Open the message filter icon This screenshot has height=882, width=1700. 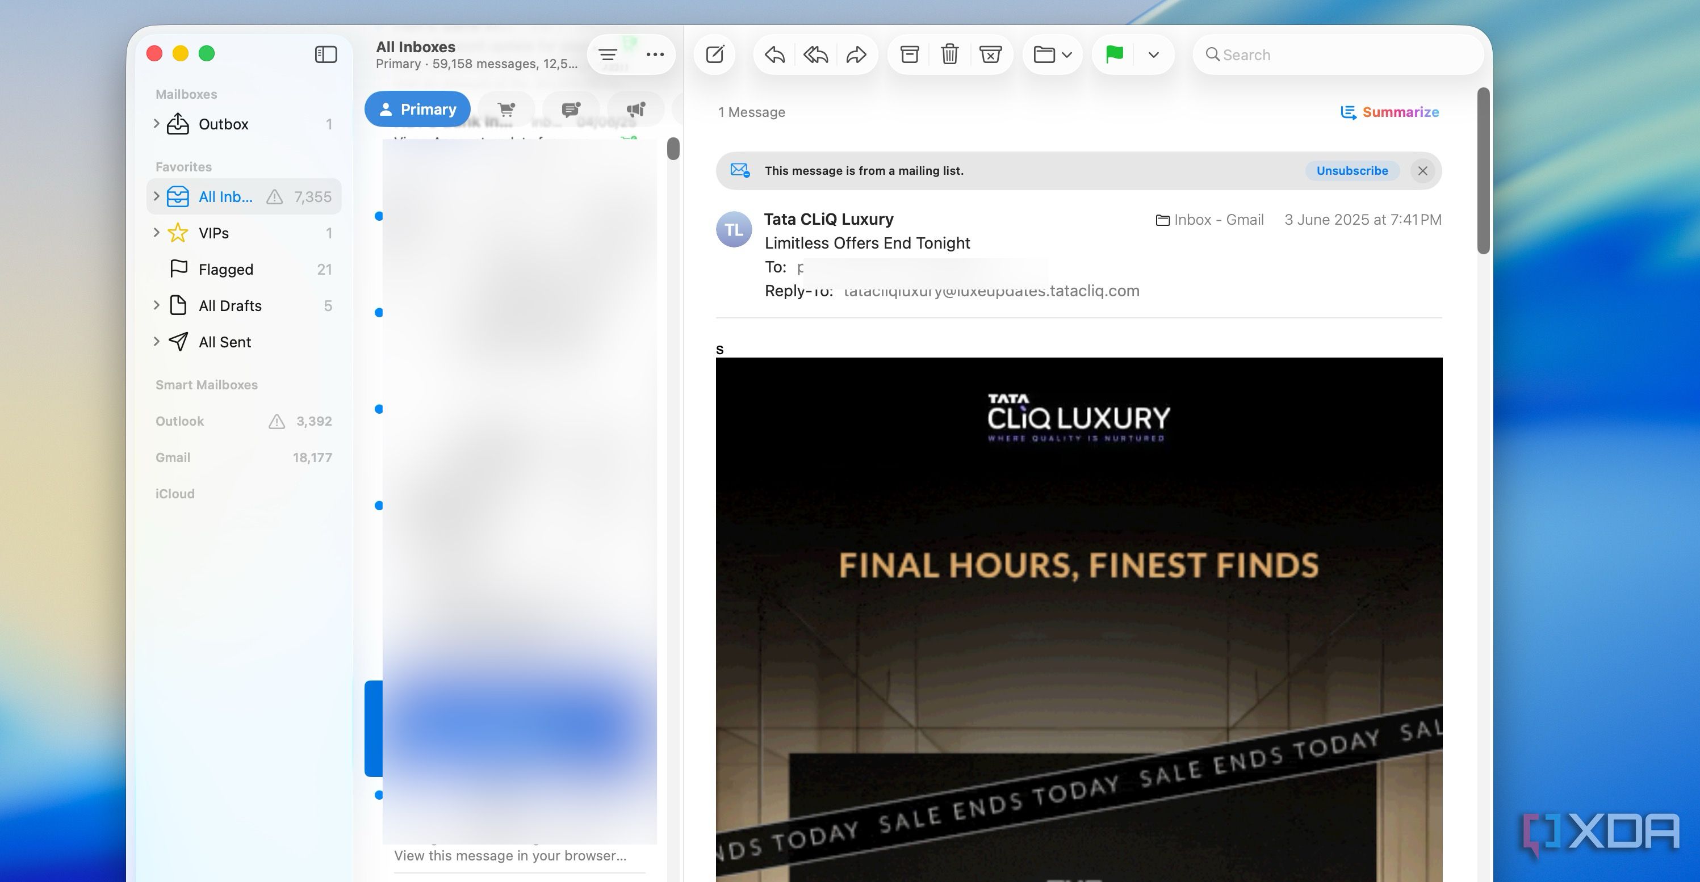pos(608,54)
